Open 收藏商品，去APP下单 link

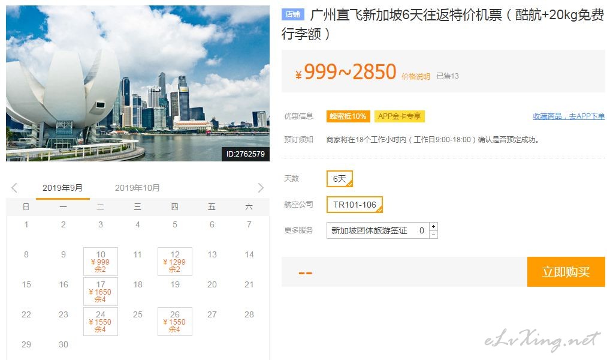point(569,116)
